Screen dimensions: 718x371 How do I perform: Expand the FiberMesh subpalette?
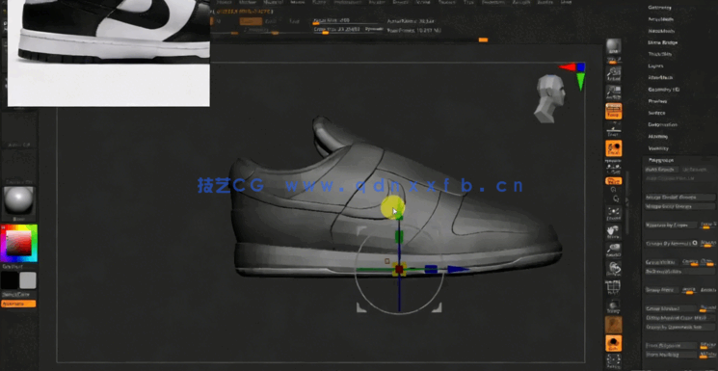[660, 78]
